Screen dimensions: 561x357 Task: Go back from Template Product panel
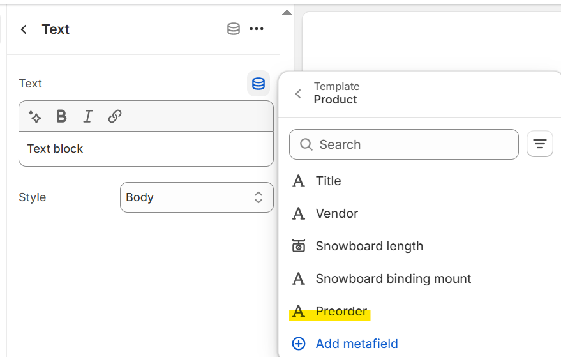point(298,94)
